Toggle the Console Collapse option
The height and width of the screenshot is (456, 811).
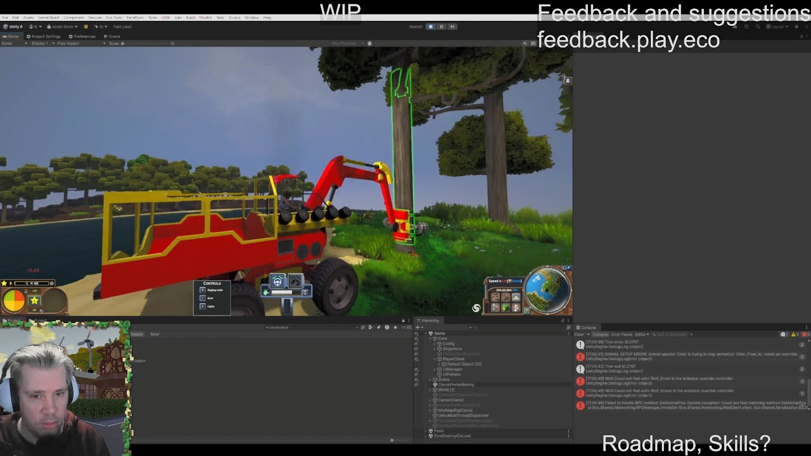600,334
